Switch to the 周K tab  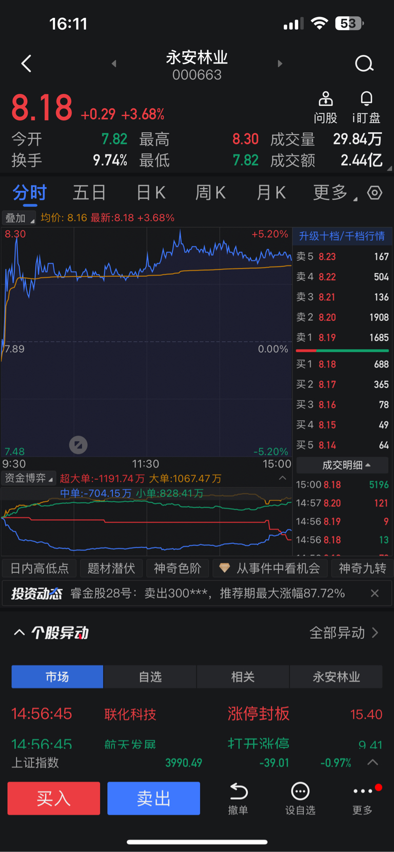point(210,193)
